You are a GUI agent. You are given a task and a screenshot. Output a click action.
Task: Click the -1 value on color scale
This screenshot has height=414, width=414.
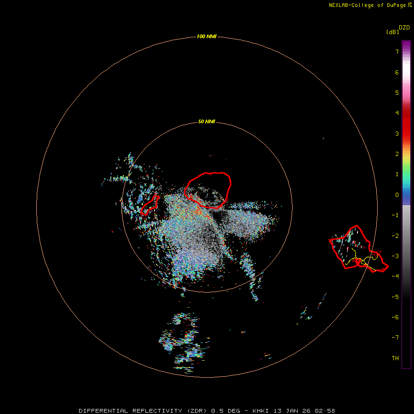[395, 215]
